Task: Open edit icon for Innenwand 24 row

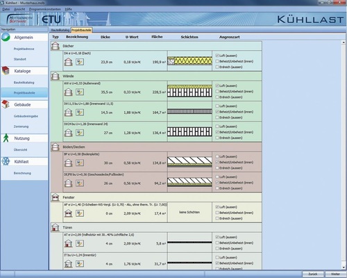Action: coord(80,133)
